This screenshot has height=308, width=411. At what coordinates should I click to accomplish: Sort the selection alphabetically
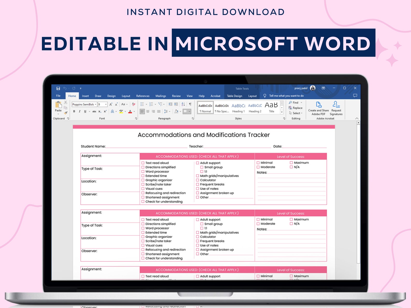pyautogui.click(x=183, y=104)
